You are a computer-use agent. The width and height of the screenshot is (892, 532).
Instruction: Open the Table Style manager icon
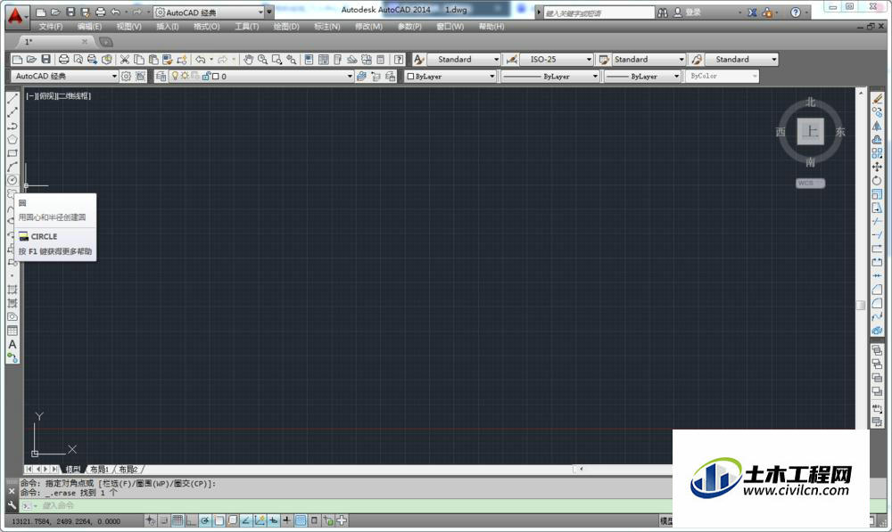click(x=604, y=59)
